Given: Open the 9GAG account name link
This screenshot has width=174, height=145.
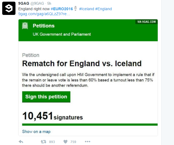Looking at the screenshot, I should tap(23, 3).
